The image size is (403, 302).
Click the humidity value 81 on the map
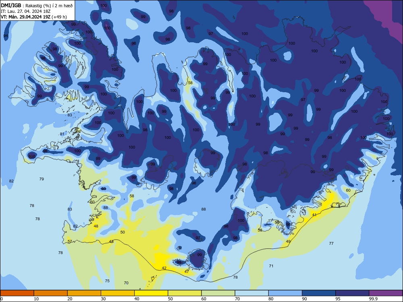click(x=62, y=134)
